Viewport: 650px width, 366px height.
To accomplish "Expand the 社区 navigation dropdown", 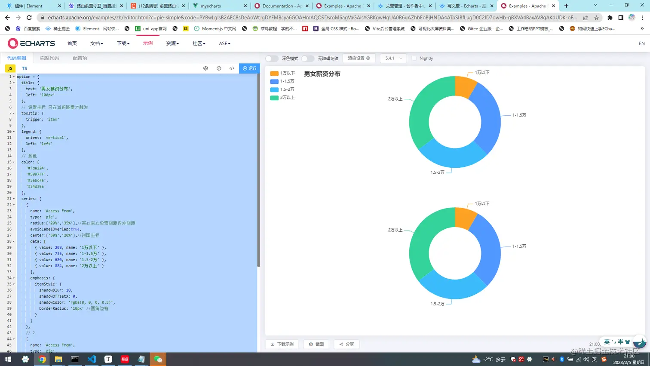I will (199, 43).
